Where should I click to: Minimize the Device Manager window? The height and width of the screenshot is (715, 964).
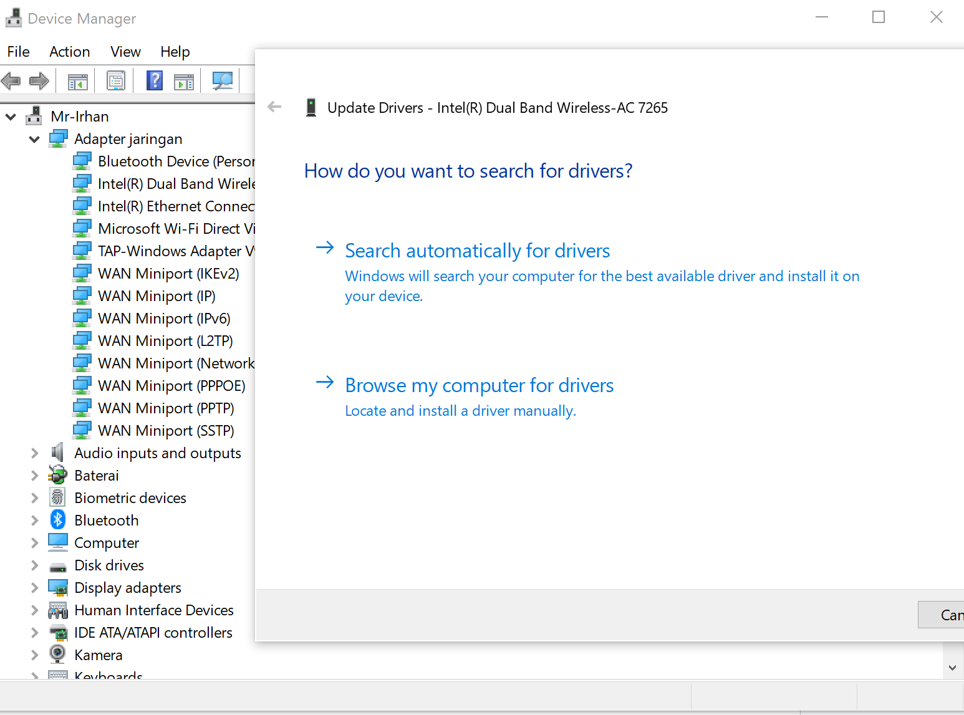coord(822,17)
